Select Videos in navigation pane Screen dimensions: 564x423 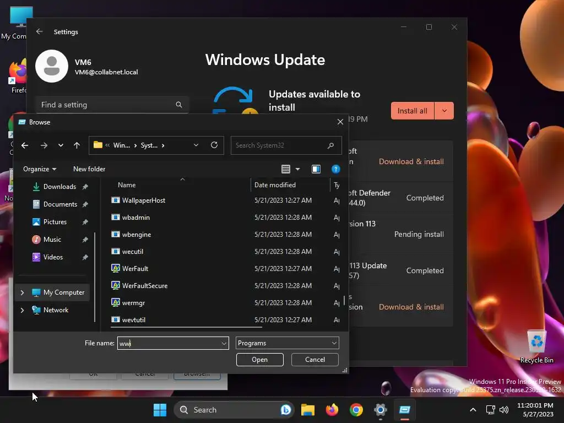53,257
